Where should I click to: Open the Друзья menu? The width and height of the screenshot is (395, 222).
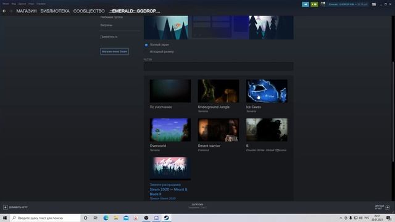pyautogui.click(x=22, y=4)
